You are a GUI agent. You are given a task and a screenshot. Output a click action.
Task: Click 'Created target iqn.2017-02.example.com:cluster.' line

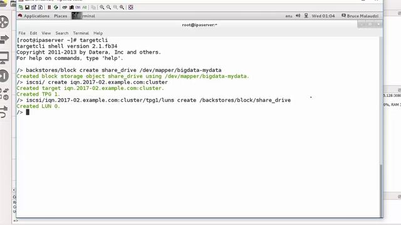[90, 88]
